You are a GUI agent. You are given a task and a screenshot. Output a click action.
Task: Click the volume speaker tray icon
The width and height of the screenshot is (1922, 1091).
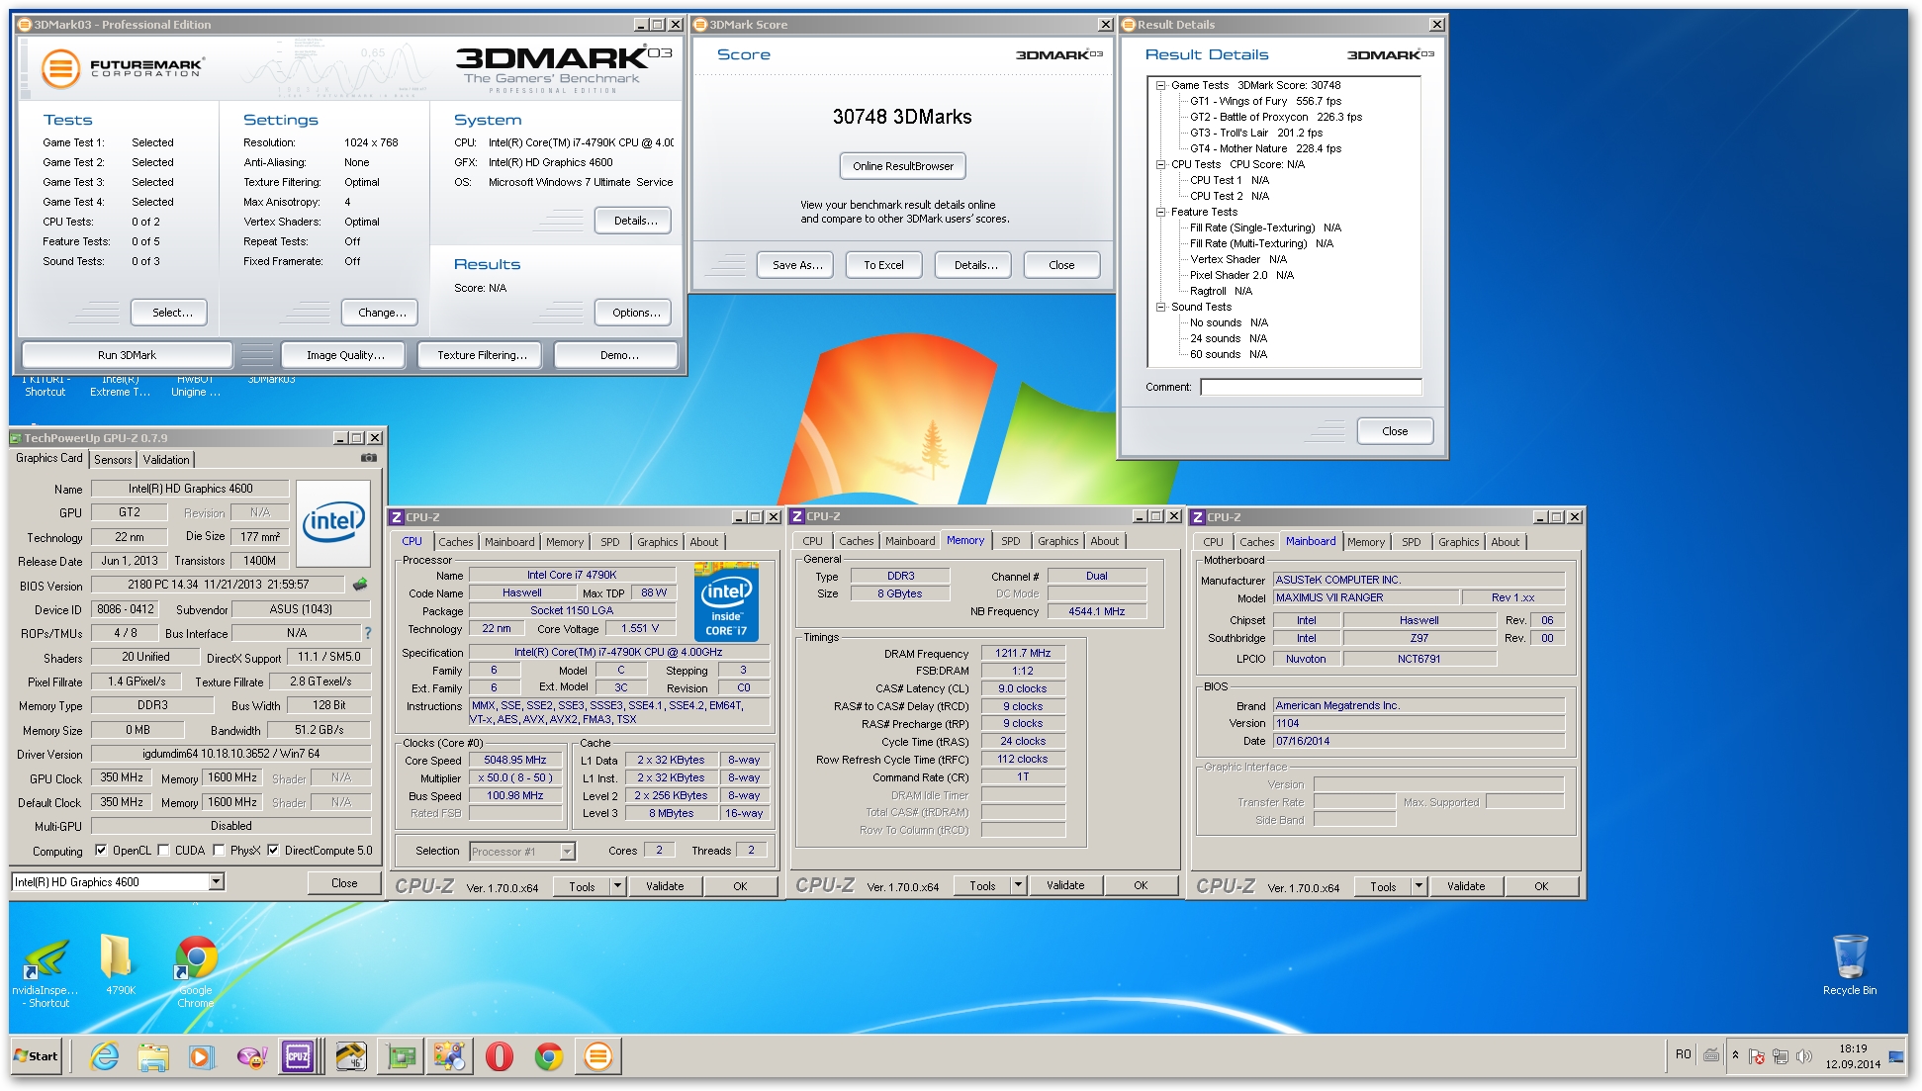pyautogui.click(x=1804, y=1056)
